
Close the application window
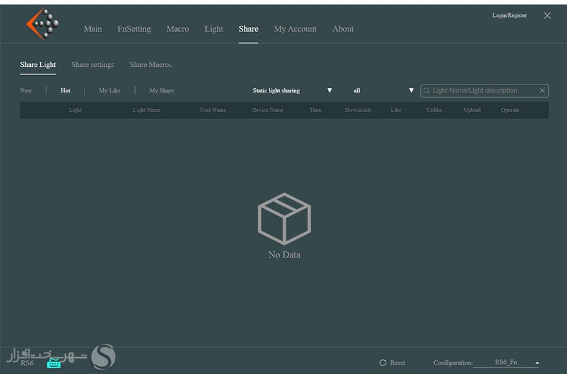547,16
